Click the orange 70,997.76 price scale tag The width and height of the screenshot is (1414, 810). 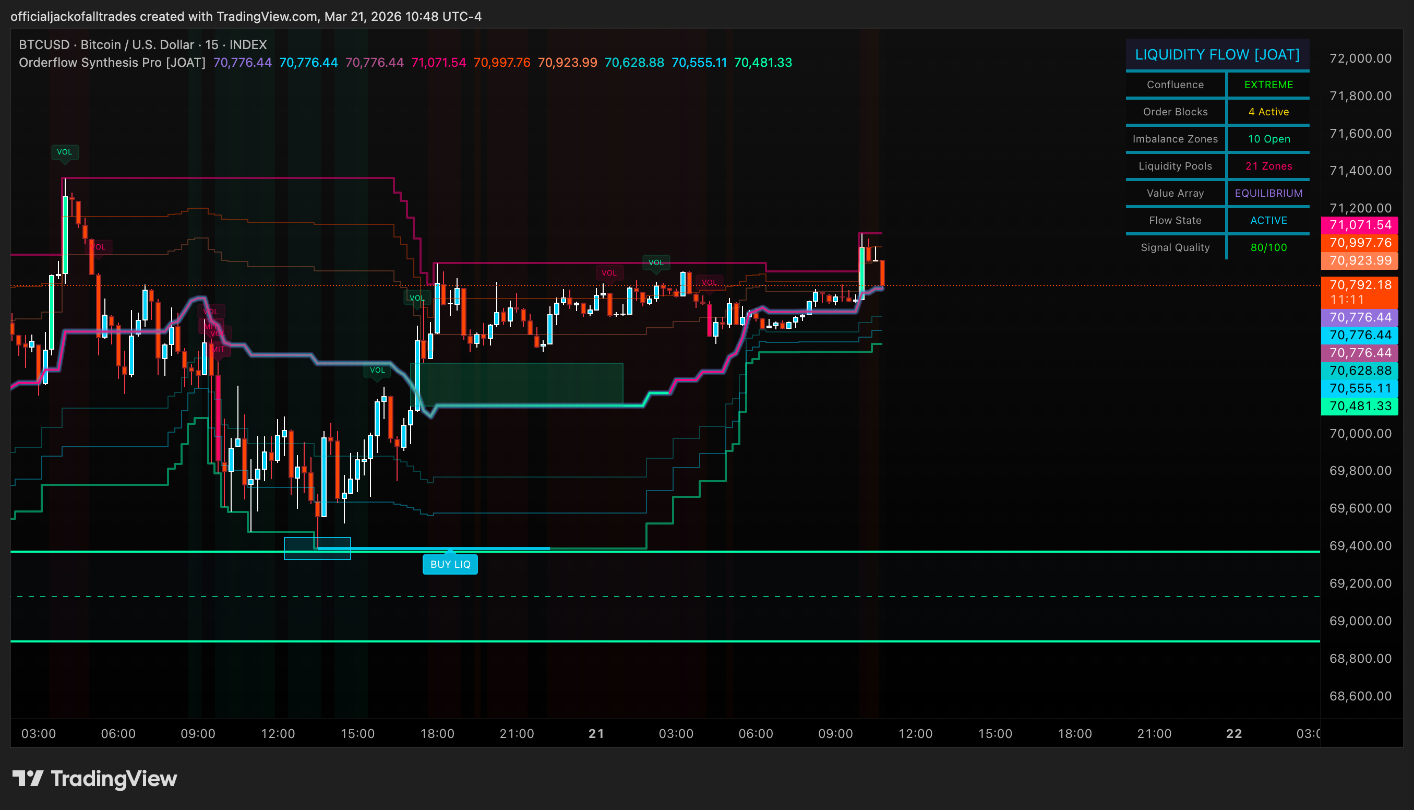1360,243
